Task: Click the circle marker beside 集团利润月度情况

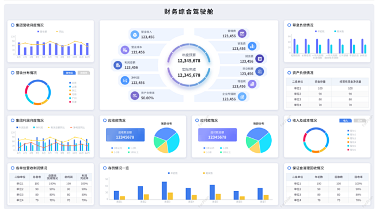Action: coord(12,120)
